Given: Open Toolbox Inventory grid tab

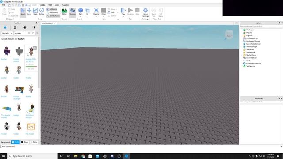Looking at the screenshot, I should coord(15,27).
